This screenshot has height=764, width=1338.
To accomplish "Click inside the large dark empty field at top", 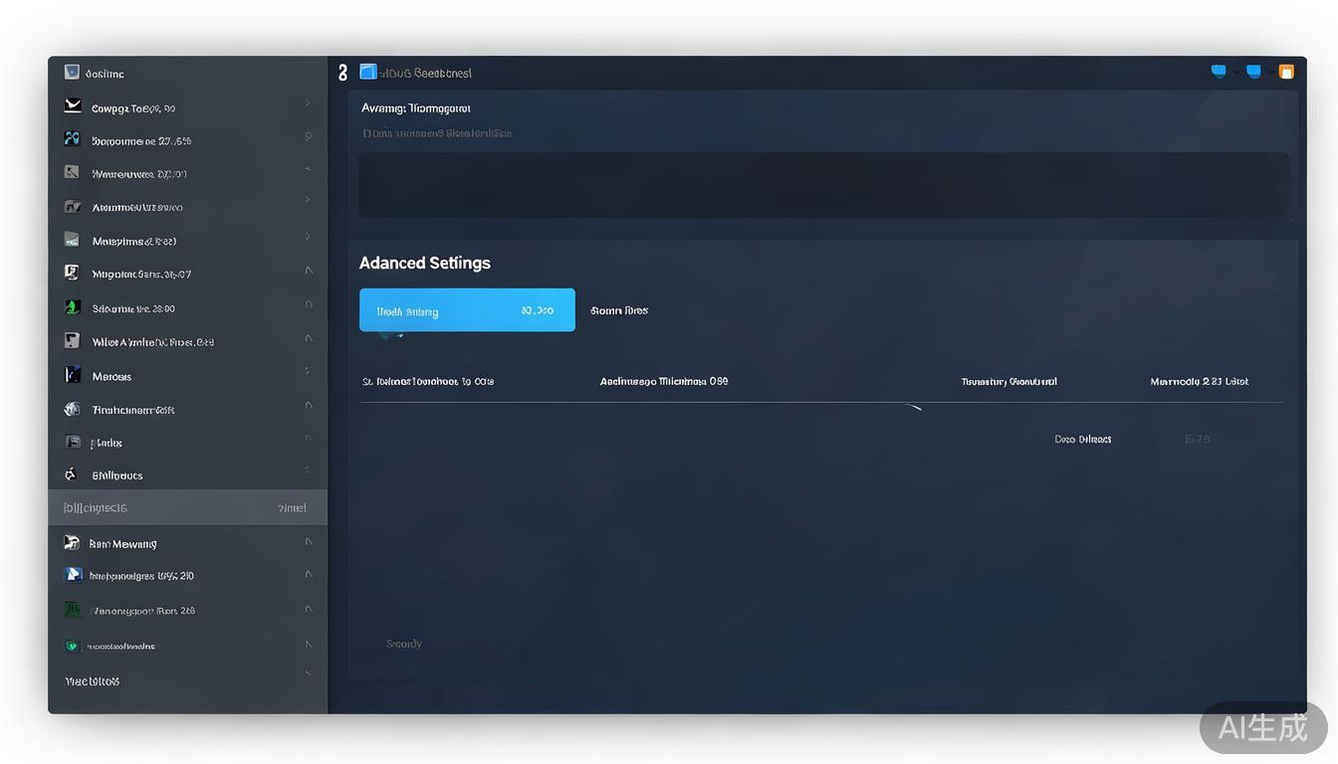I will pos(823,185).
